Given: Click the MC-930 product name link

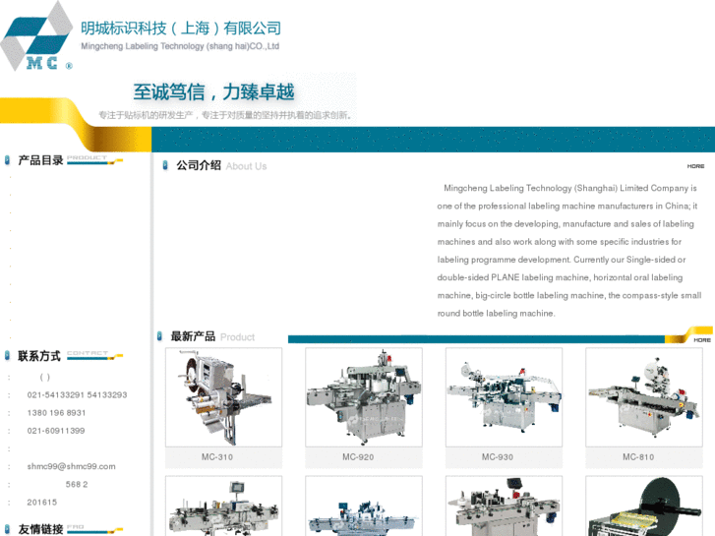Looking at the screenshot, I should pyautogui.click(x=498, y=457).
